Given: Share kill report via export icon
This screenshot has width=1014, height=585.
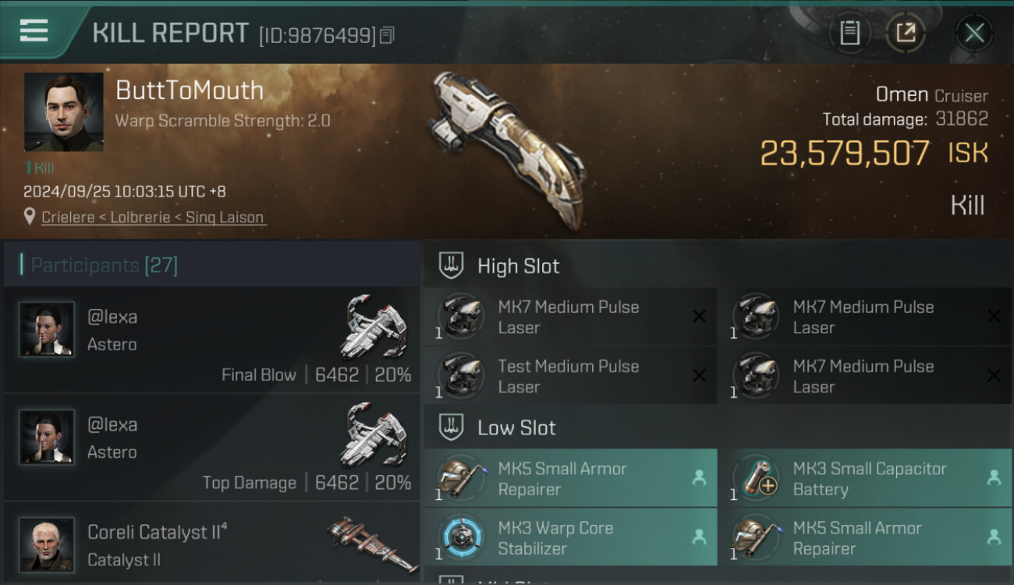Looking at the screenshot, I should (905, 33).
